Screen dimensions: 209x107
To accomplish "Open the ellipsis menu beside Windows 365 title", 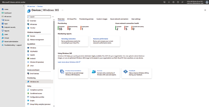I will point(63,10).
